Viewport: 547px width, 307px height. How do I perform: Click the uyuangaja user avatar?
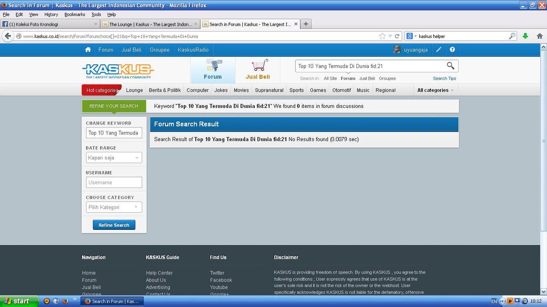[397, 49]
